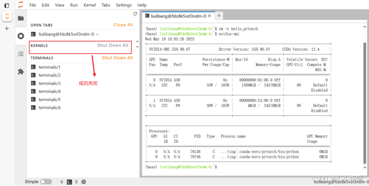The width and height of the screenshot is (369, 186).
Task: Click the TERMINALS section header
Action: 42,57
